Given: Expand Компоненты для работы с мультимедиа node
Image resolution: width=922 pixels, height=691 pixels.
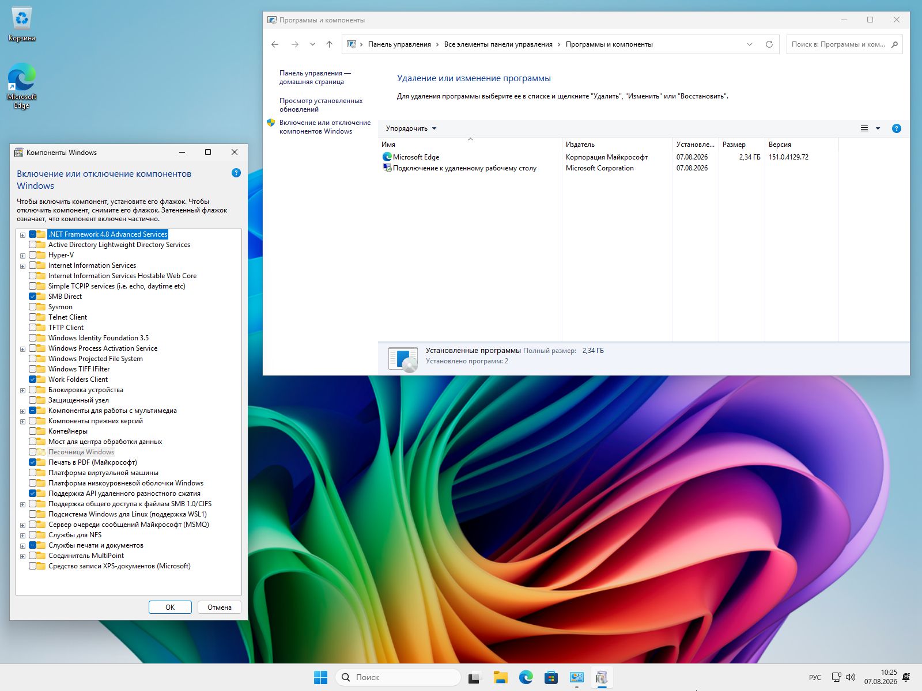Looking at the screenshot, I should click(23, 411).
